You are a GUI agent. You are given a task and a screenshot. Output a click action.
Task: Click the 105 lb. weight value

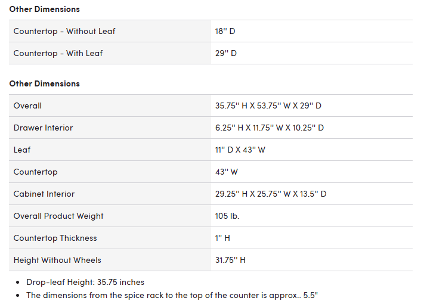coord(227,216)
